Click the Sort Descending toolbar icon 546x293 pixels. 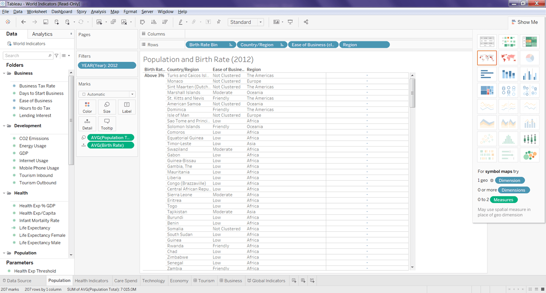(x=165, y=22)
